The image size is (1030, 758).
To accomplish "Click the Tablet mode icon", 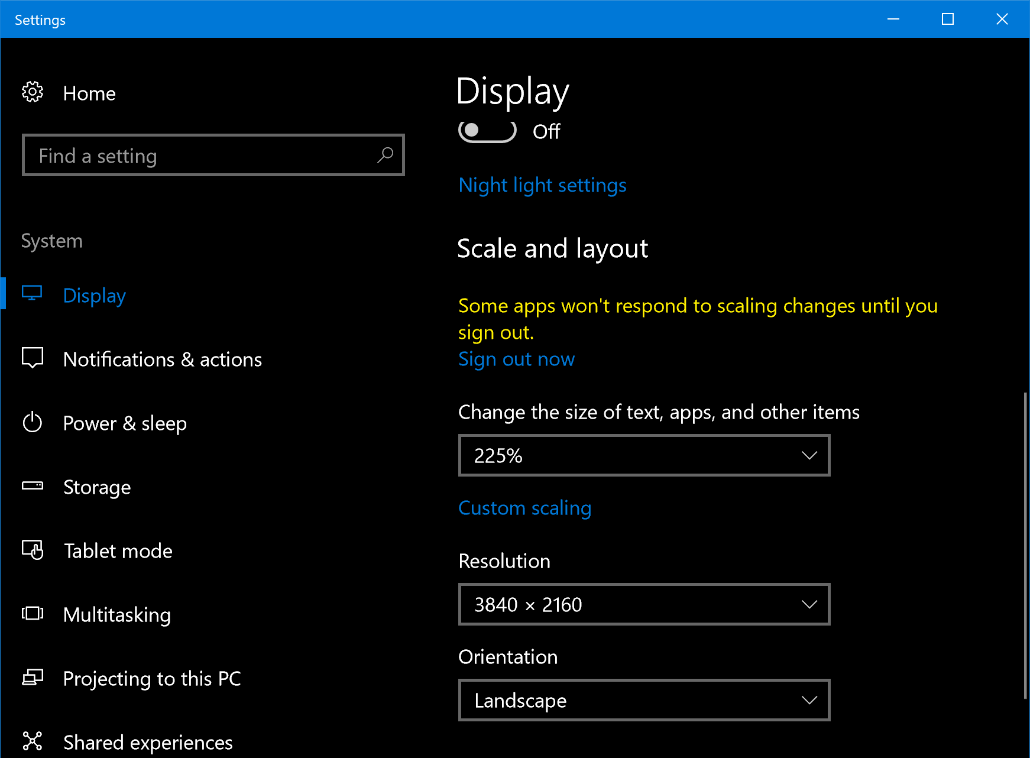I will point(33,550).
